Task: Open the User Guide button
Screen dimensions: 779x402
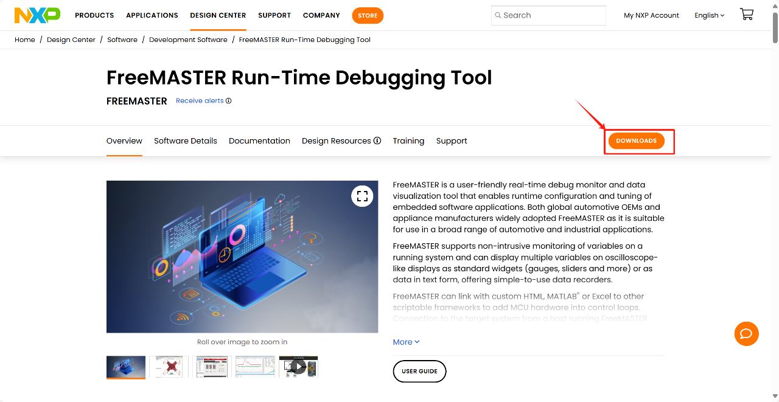Action: 419,371
